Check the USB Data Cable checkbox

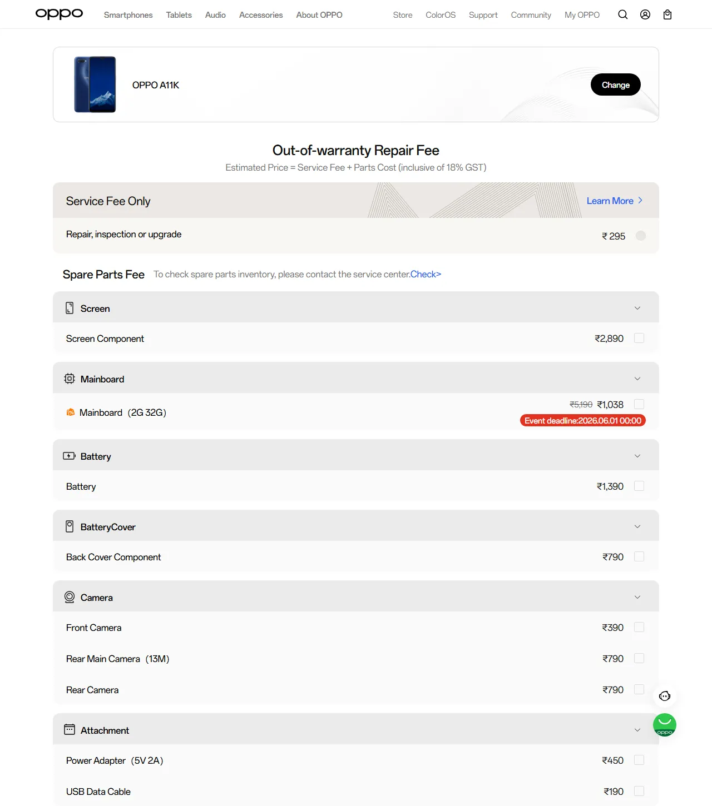[639, 791]
